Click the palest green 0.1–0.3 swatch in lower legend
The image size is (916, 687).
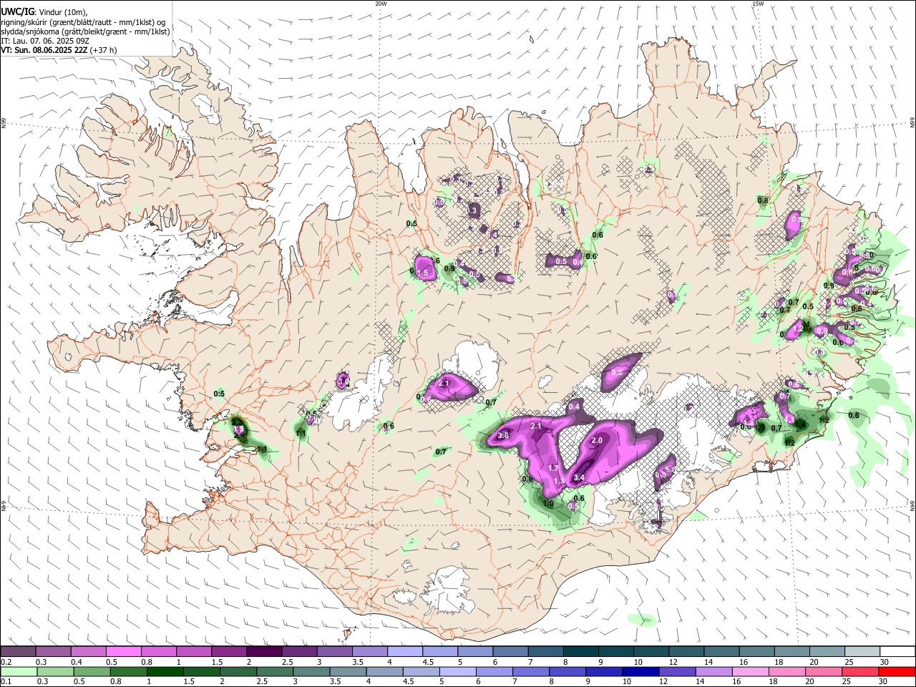(x=19, y=672)
